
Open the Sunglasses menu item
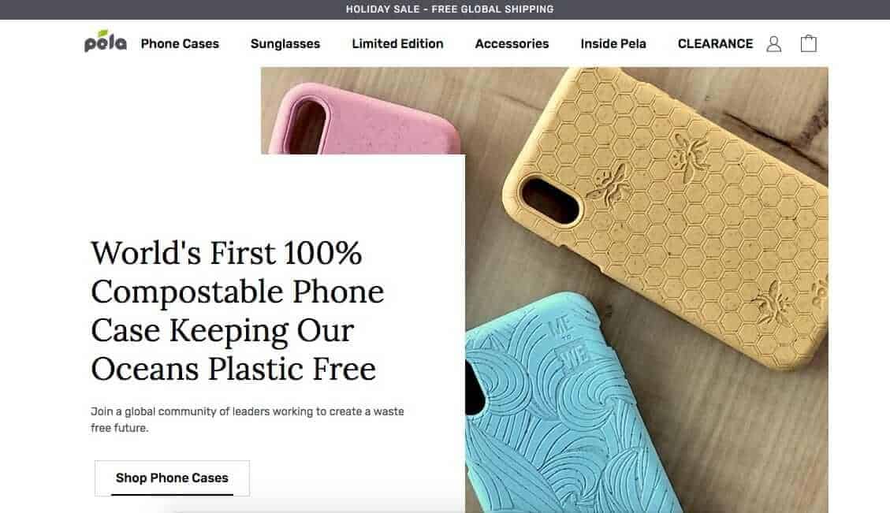[285, 43]
